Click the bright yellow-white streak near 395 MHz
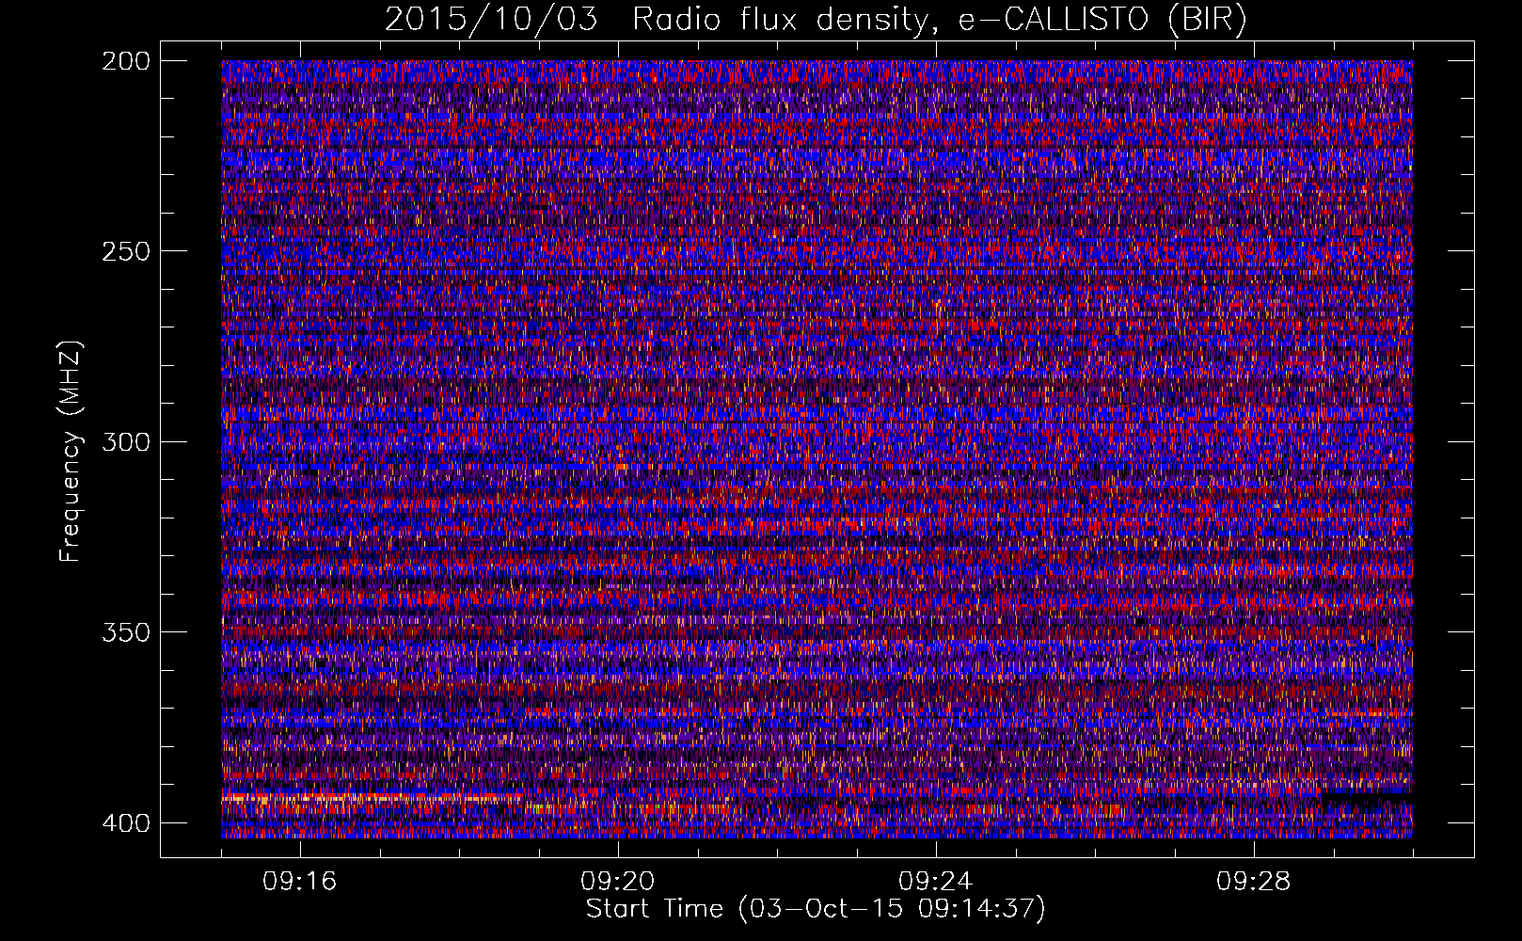This screenshot has height=941, width=1522. pos(372,799)
